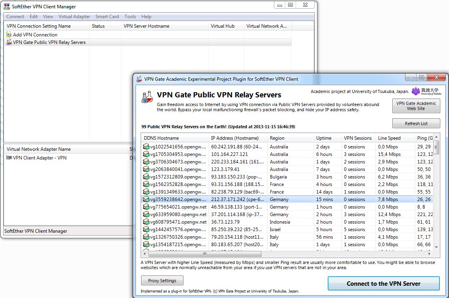
Task: Select the Indonesia region cell
Action: point(280,222)
